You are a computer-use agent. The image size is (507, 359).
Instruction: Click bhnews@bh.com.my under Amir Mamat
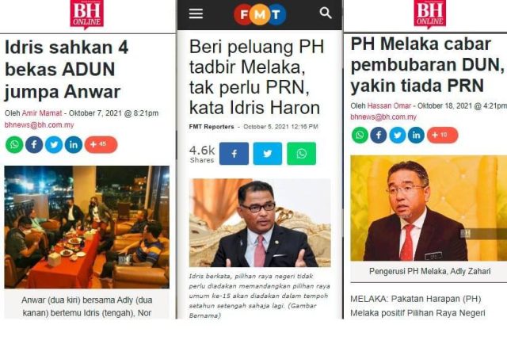(x=39, y=125)
